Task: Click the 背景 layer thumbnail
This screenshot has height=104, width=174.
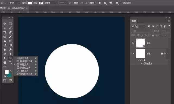Action: pyautogui.click(x=140, y=54)
